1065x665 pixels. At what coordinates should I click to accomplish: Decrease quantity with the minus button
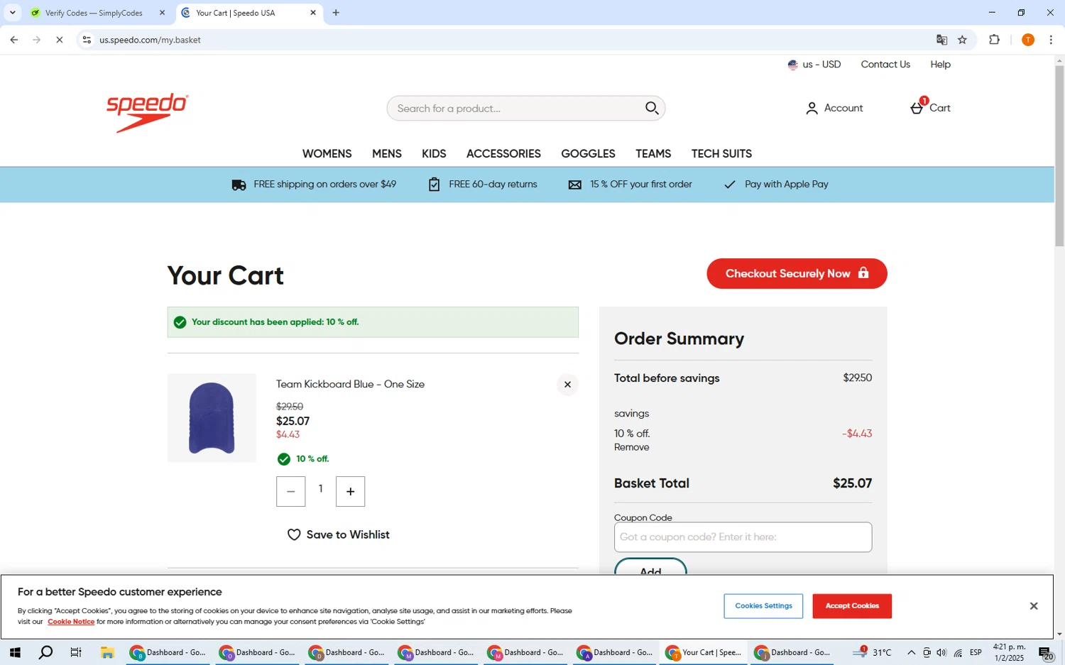[x=291, y=491]
